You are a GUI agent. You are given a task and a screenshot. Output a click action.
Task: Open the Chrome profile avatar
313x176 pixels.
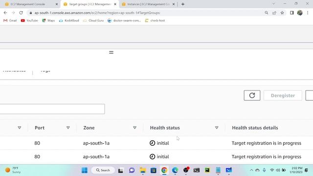coord(300,13)
